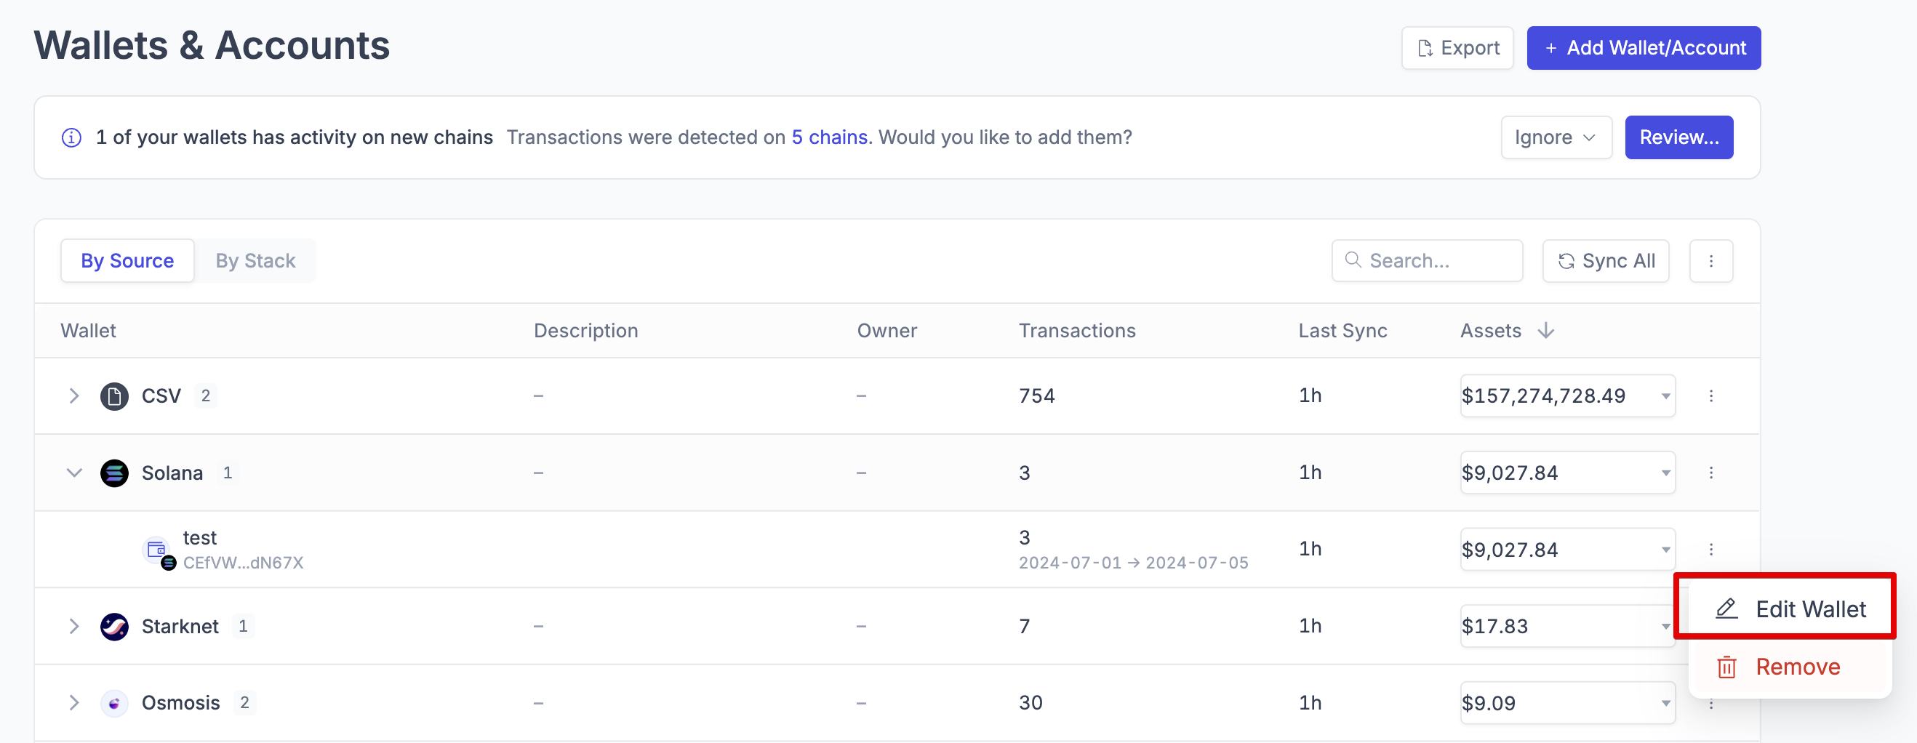Click the Solana chain logo icon

114,473
